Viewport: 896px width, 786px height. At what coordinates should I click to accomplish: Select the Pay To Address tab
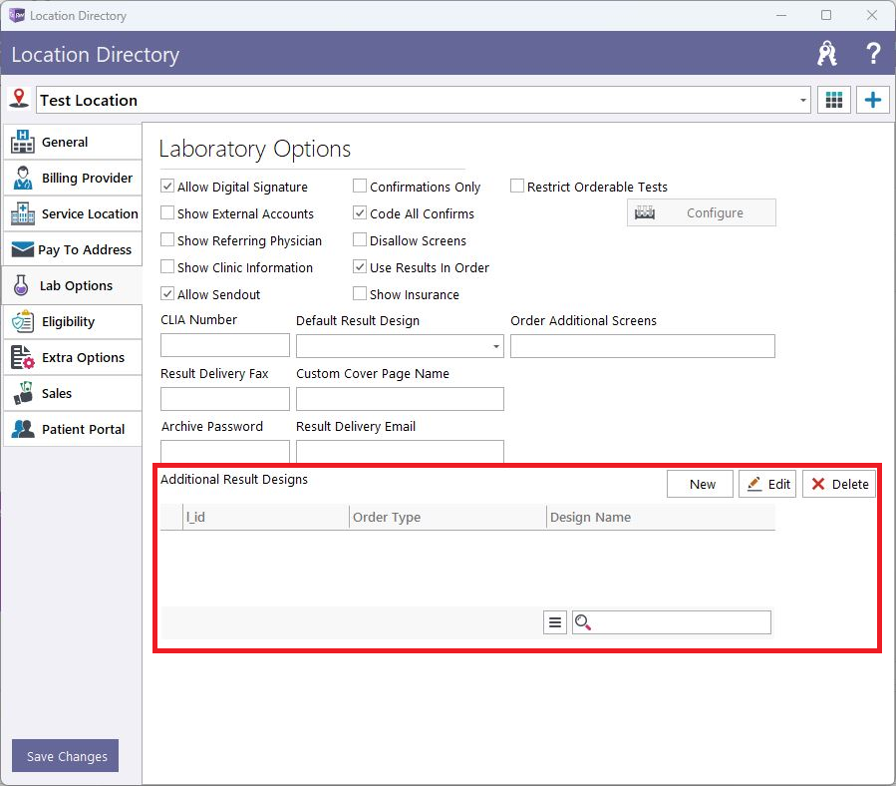tap(73, 249)
